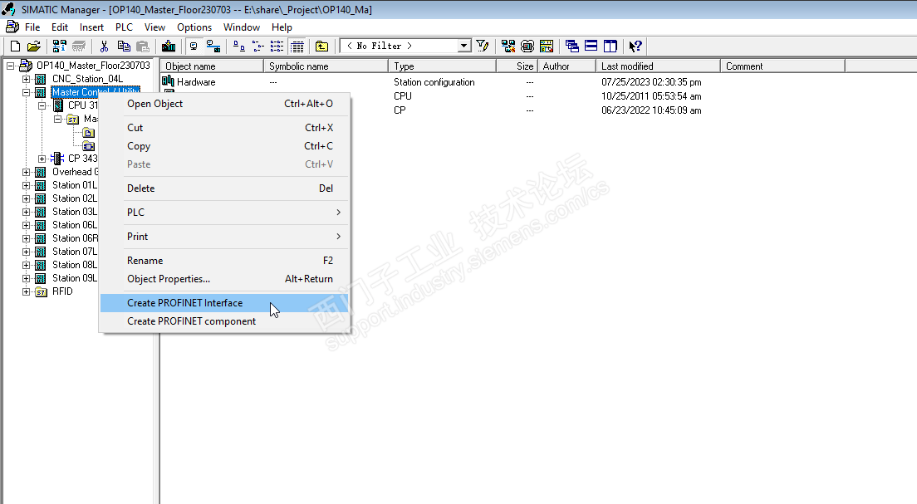This screenshot has height=504, width=917.
Task: Expand the Station 09L tree node
Action: 27,278
